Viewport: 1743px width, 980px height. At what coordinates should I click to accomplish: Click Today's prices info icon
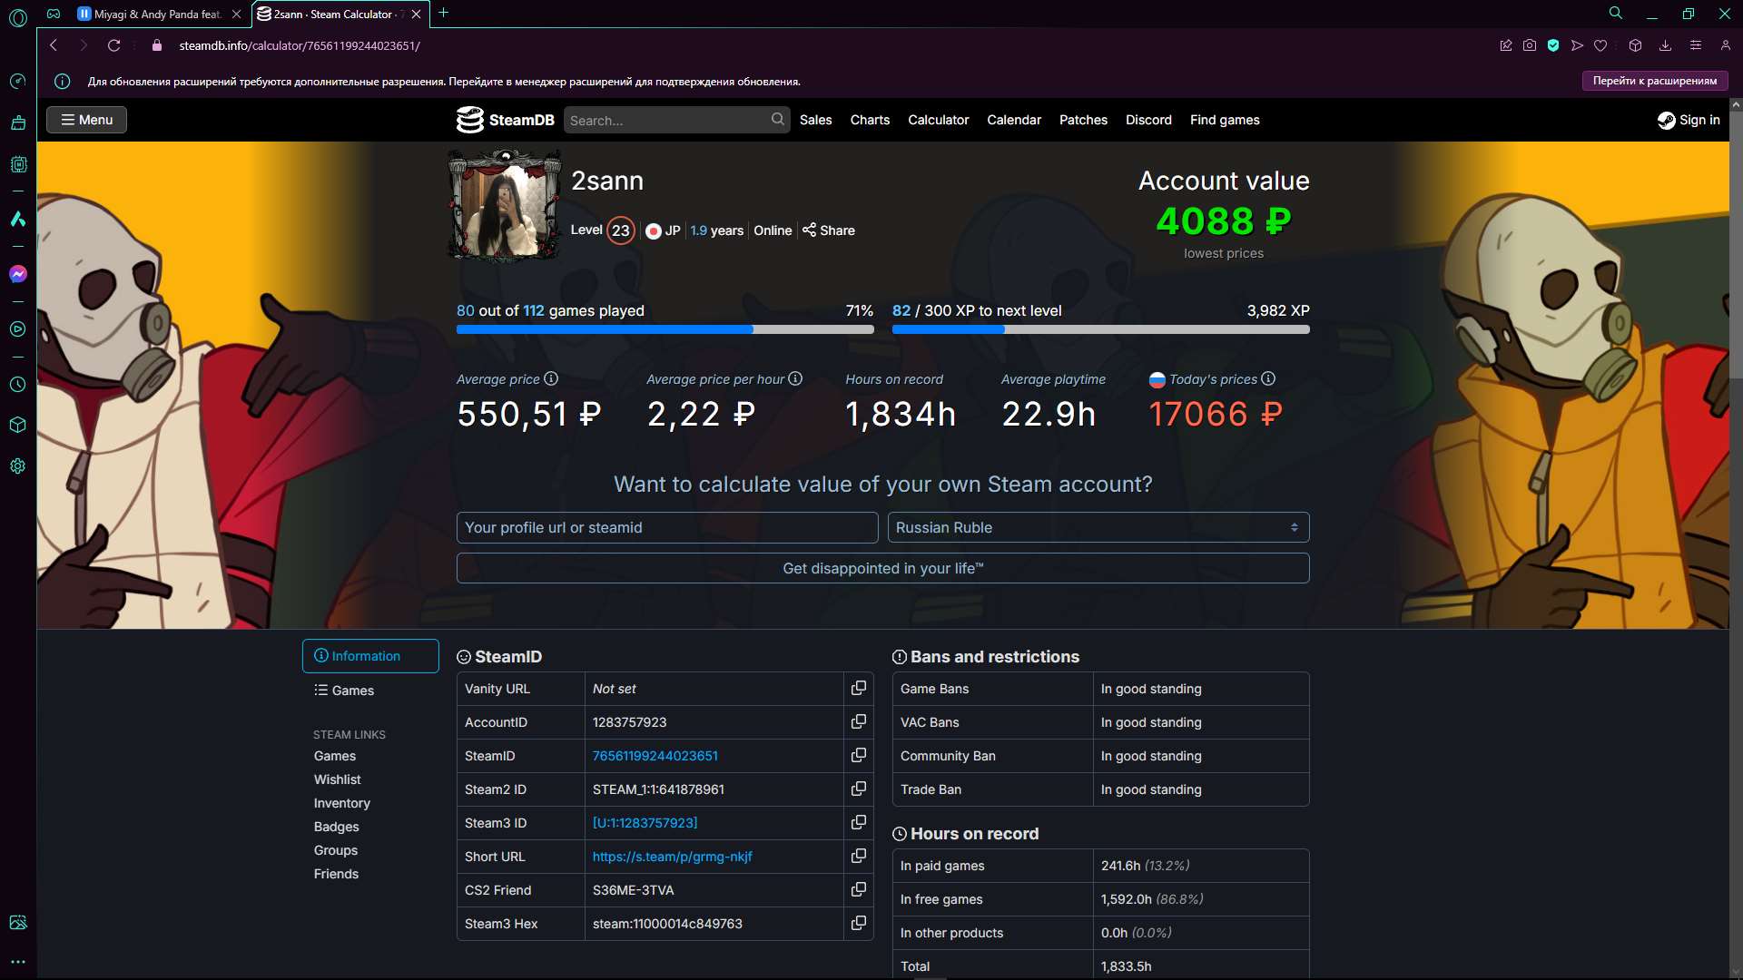tap(1268, 378)
